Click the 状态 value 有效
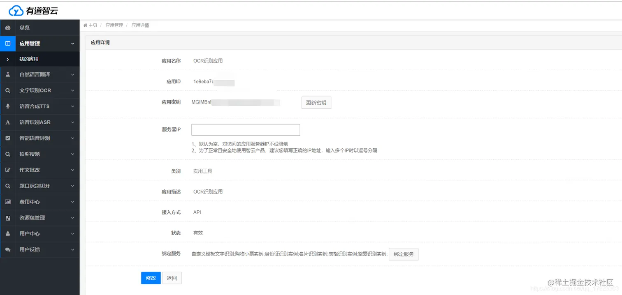The height and width of the screenshot is (295, 622). [198, 233]
